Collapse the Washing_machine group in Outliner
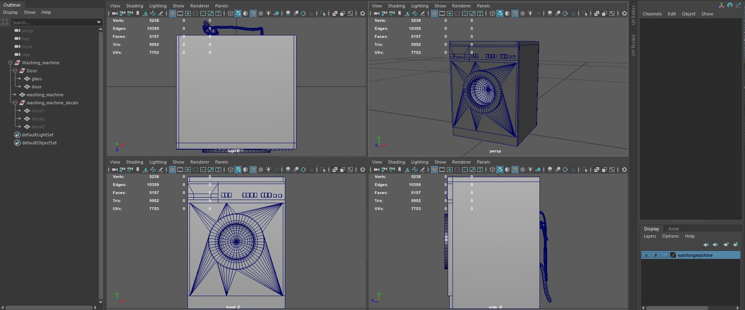The height and width of the screenshot is (310, 745). click(x=10, y=63)
